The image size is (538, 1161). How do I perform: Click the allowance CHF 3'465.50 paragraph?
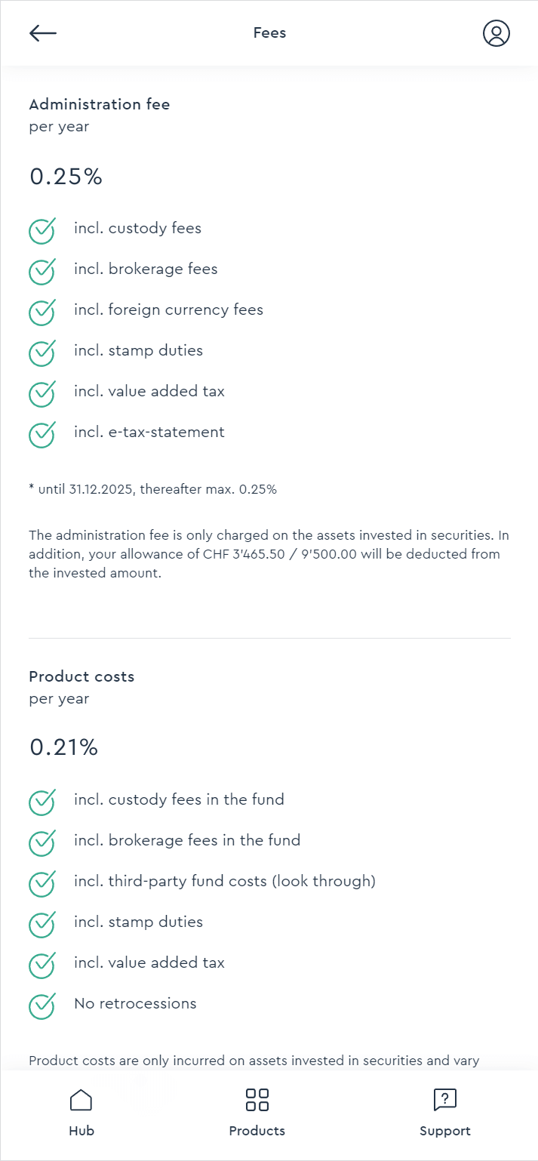tap(269, 554)
